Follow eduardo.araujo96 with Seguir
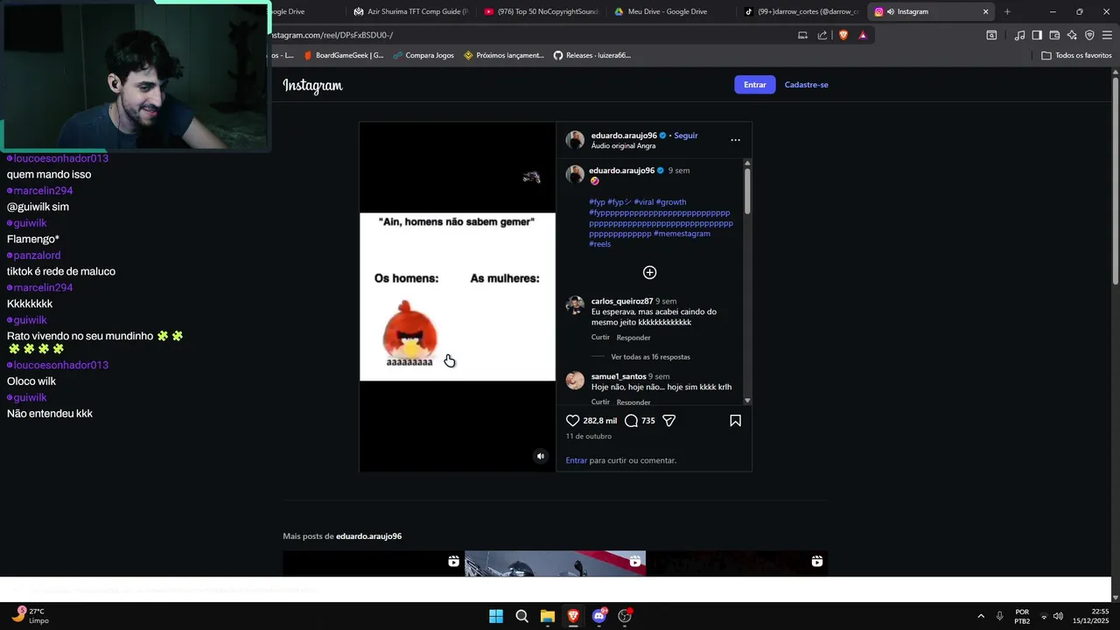Viewport: 1120px width, 630px height. point(686,136)
